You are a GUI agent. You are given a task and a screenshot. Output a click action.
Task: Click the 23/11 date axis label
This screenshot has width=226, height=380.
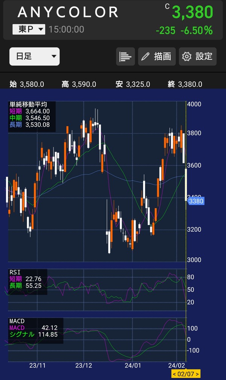tap(37, 365)
